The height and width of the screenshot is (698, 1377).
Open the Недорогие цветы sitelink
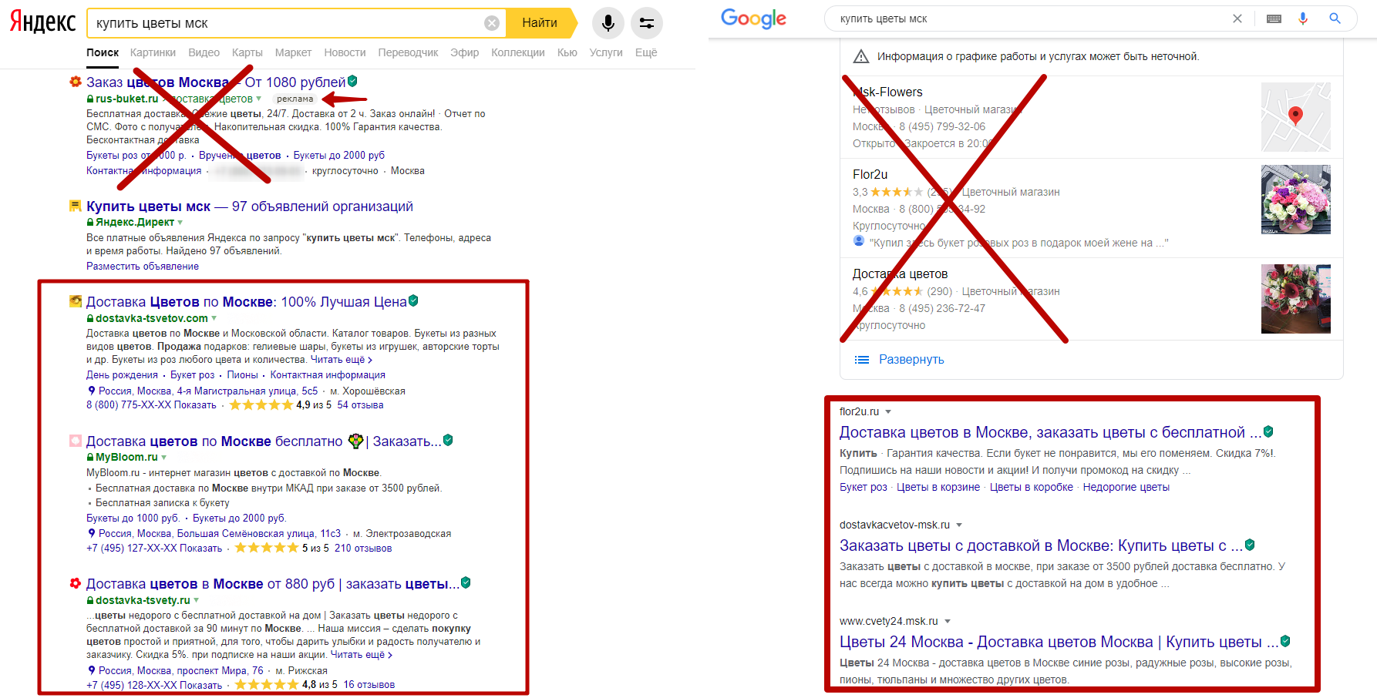point(1126,488)
